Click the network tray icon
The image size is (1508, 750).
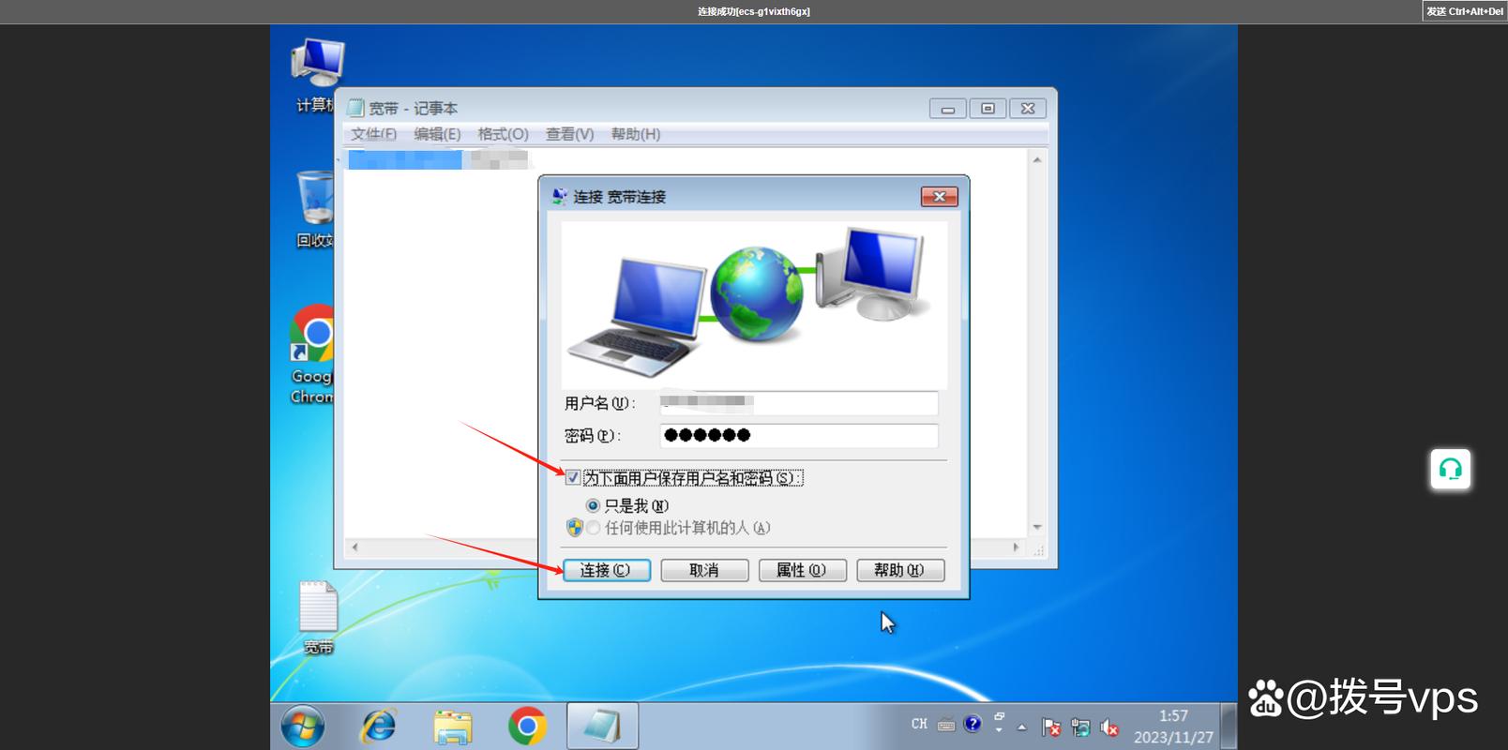click(1080, 727)
